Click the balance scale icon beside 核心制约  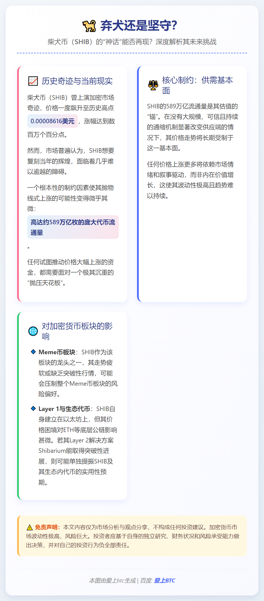[x=153, y=85]
